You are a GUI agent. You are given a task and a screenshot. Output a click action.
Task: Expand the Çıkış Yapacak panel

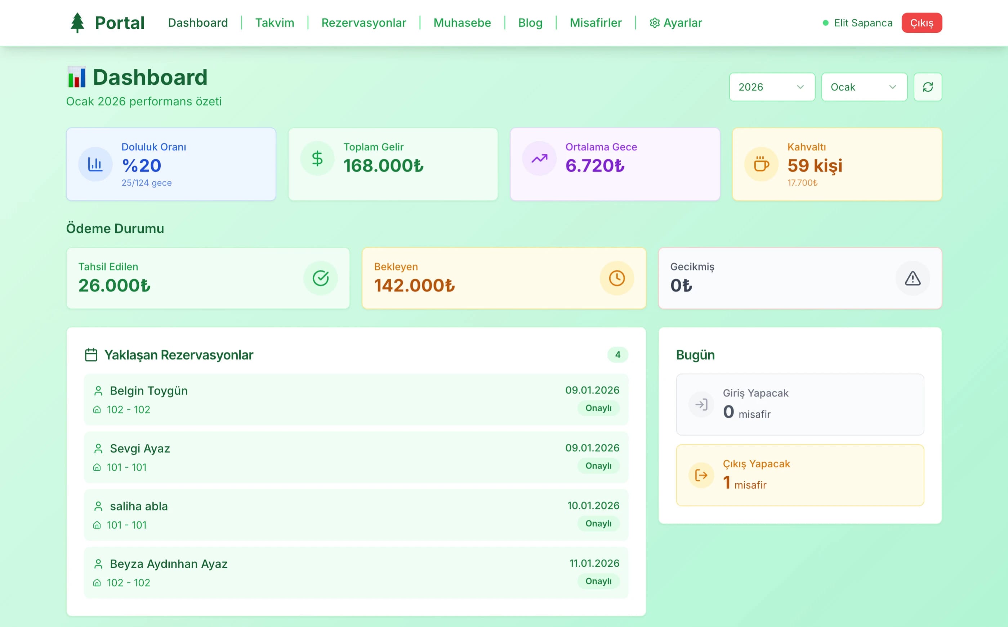coord(800,475)
